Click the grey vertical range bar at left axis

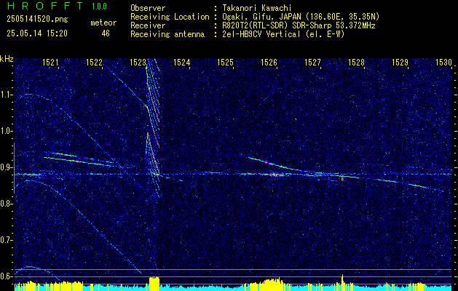[x=14, y=168]
